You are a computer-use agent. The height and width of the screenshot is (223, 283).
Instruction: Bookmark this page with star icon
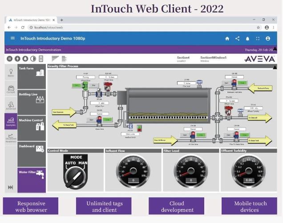(258, 28)
